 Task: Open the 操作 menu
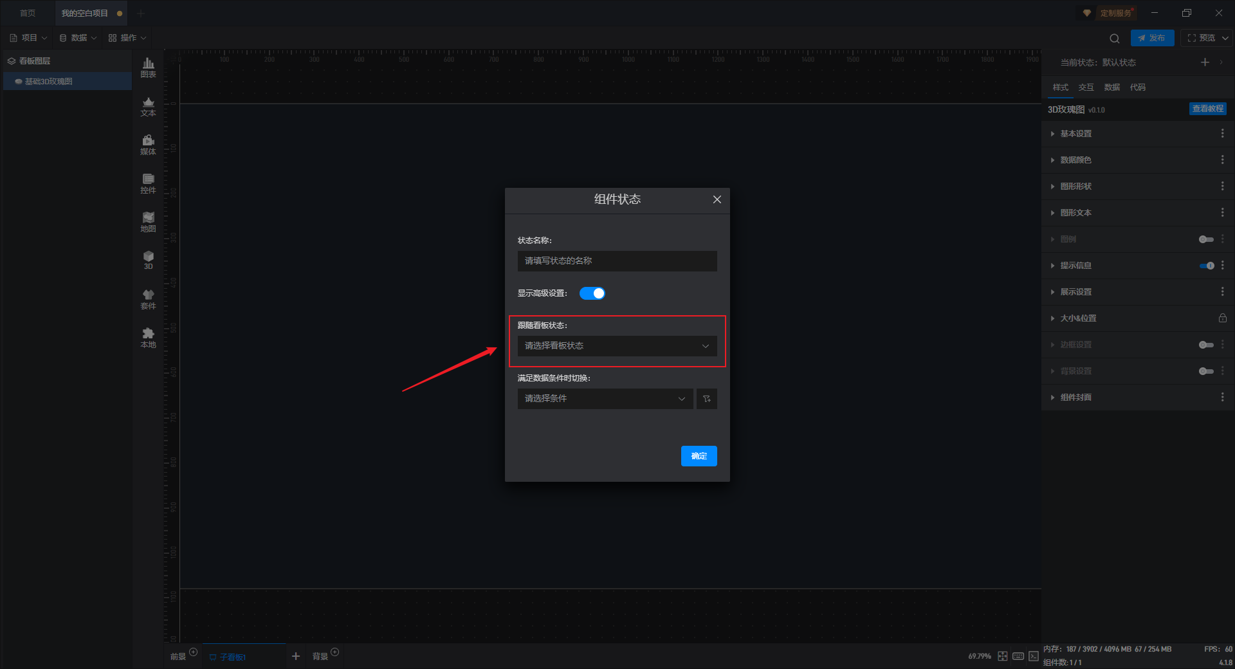click(x=127, y=38)
